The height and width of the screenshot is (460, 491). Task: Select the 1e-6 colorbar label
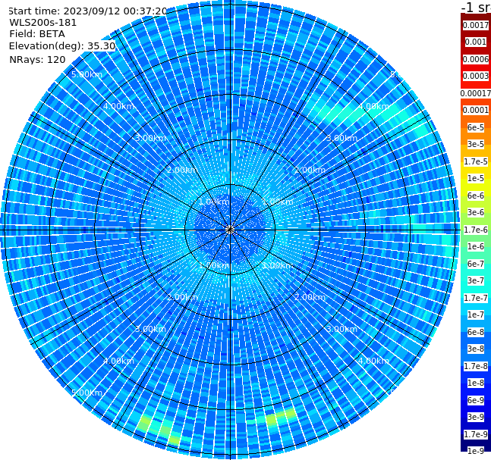476,246
